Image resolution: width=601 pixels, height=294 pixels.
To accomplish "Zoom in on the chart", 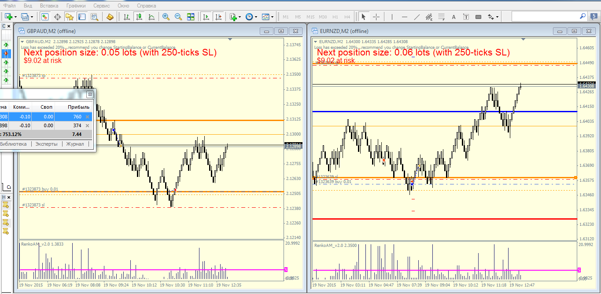I will [x=166, y=17].
